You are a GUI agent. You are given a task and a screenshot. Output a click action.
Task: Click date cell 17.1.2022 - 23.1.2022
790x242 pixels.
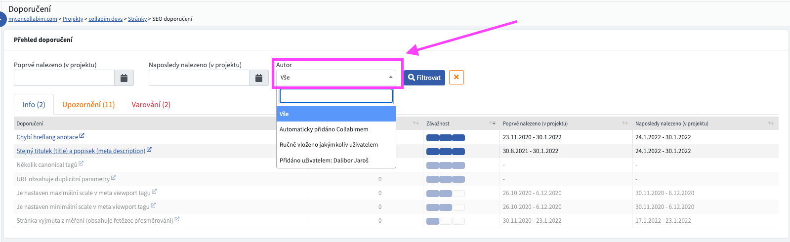pyautogui.click(x=663, y=221)
